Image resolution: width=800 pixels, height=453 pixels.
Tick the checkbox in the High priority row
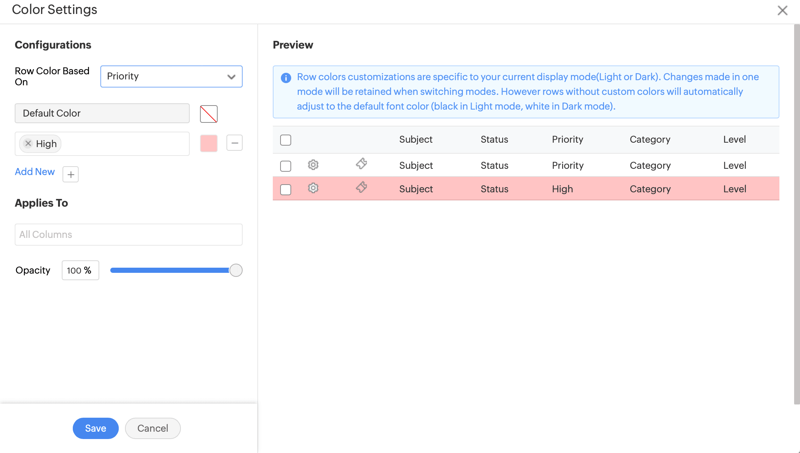(286, 189)
